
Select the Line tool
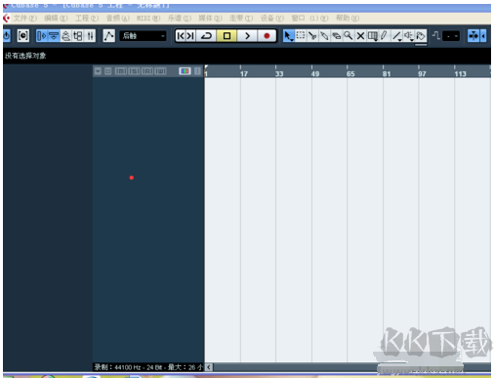click(x=396, y=35)
